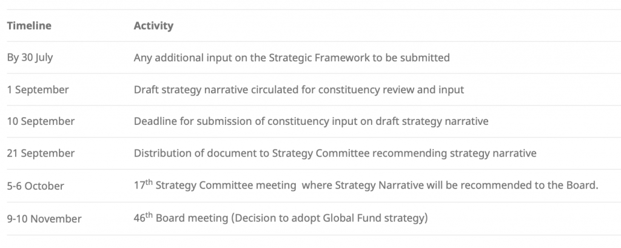Click the "10 September" timeline entry
The height and width of the screenshot is (248, 621).
tap(41, 121)
